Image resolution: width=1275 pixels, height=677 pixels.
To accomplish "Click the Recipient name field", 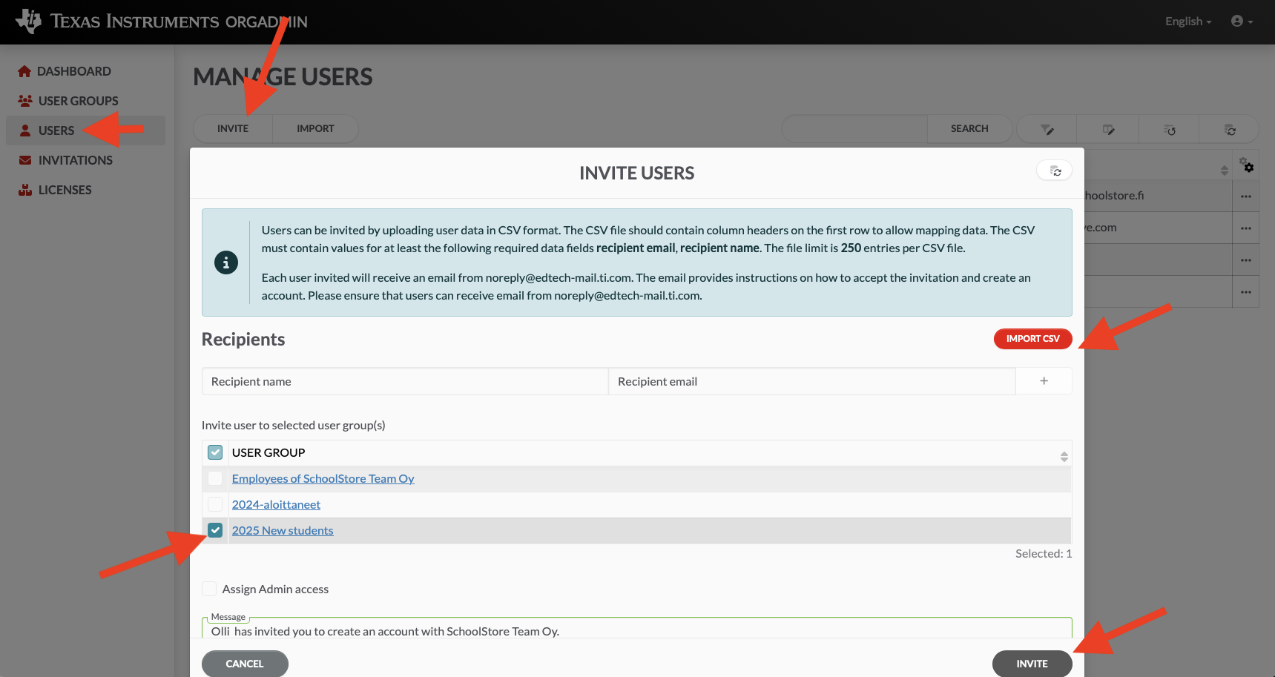I will pyautogui.click(x=405, y=381).
